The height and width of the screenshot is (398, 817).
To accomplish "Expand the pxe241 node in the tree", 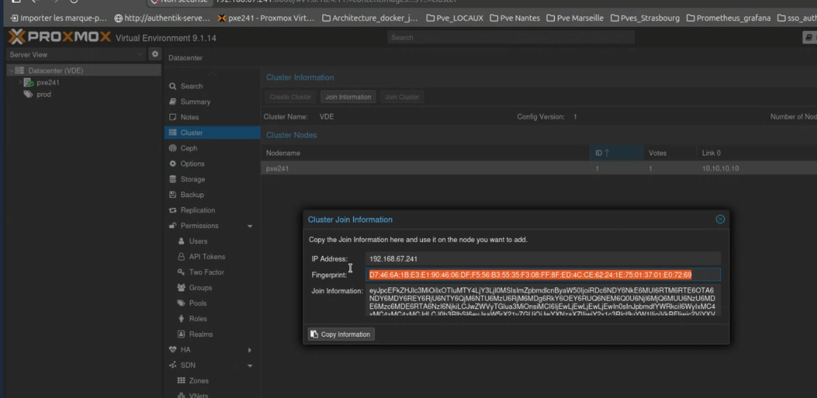I will 20,82.
